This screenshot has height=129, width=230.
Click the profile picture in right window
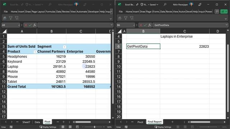[x=191, y=5]
